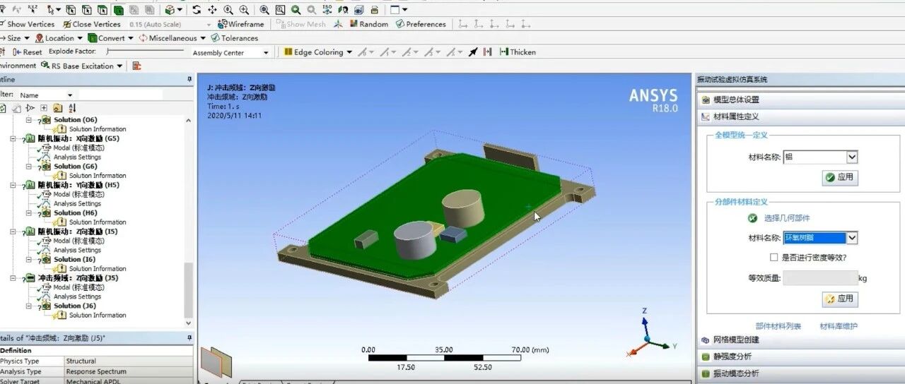Open the 振动模态分析 panel section
The width and height of the screenshot is (905, 384).
coord(800,373)
